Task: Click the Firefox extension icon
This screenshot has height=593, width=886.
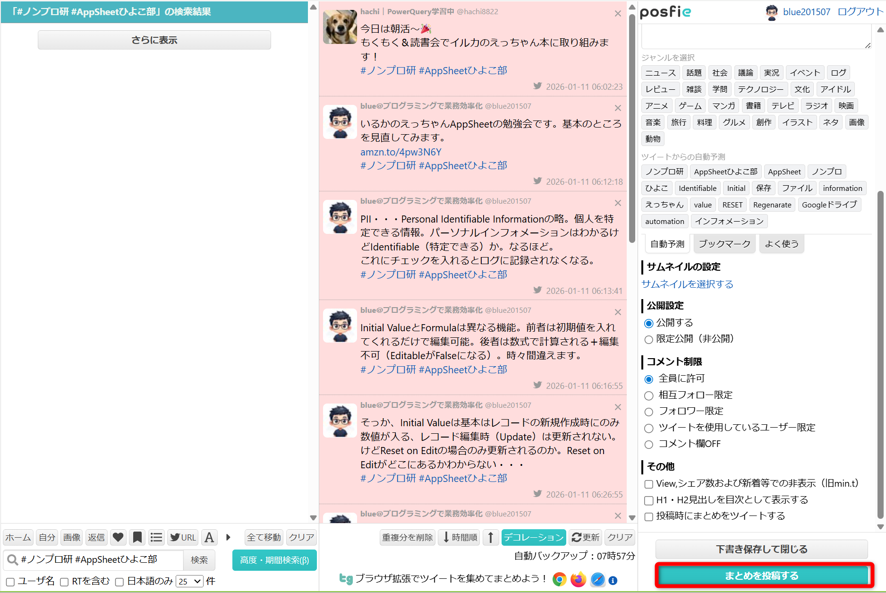Action: [x=578, y=579]
